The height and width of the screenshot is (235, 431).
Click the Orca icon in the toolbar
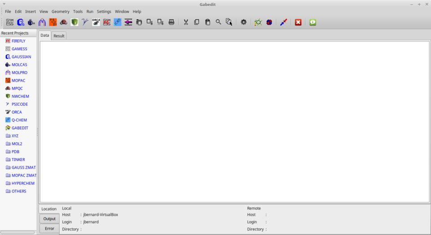[x=96, y=22]
